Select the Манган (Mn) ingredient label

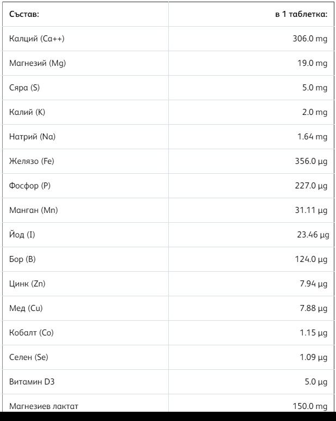tap(33, 210)
